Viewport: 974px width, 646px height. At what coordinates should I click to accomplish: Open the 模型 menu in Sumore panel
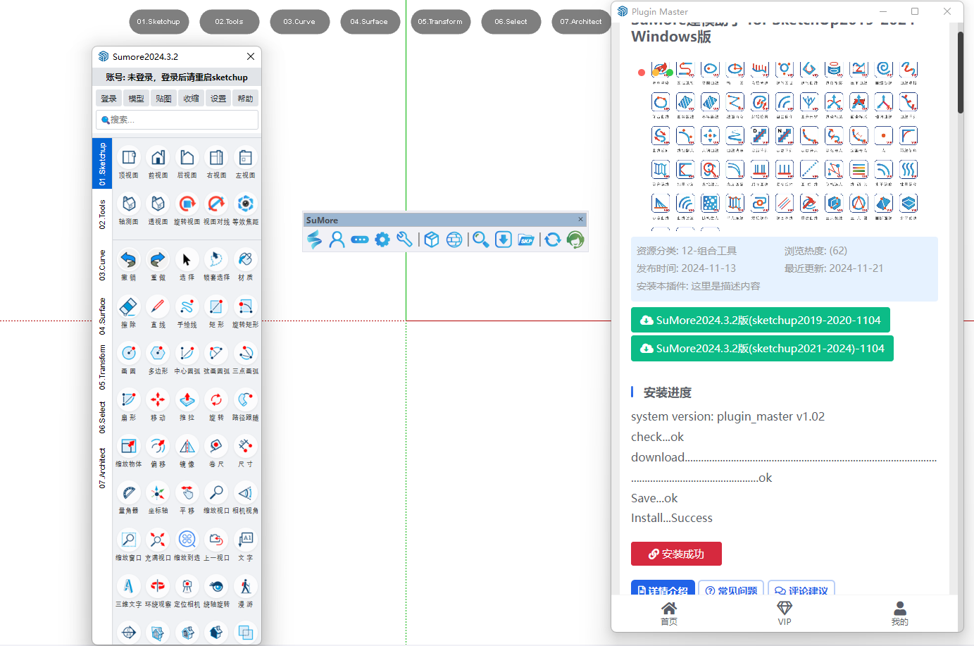click(136, 99)
